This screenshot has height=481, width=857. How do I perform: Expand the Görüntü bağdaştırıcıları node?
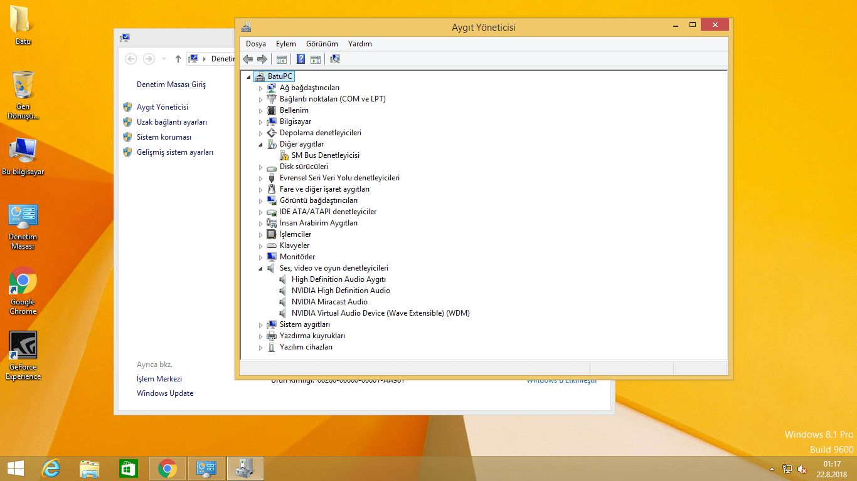pos(262,201)
